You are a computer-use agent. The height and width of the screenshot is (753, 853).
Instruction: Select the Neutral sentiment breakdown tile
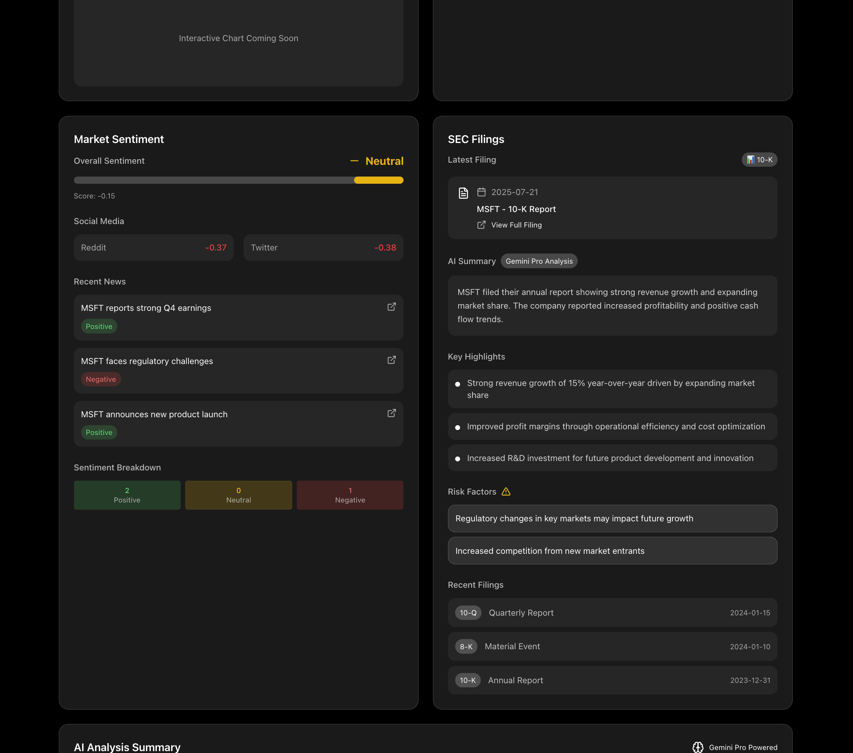pyautogui.click(x=238, y=495)
